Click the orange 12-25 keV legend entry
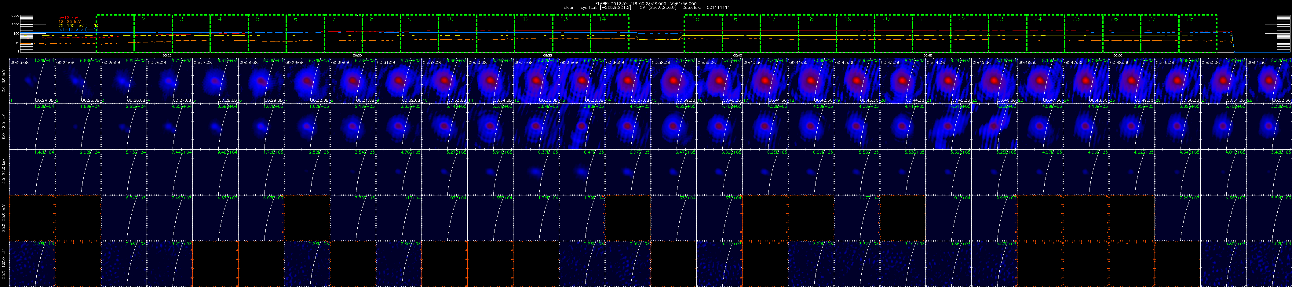The image size is (1292, 287). tap(69, 22)
